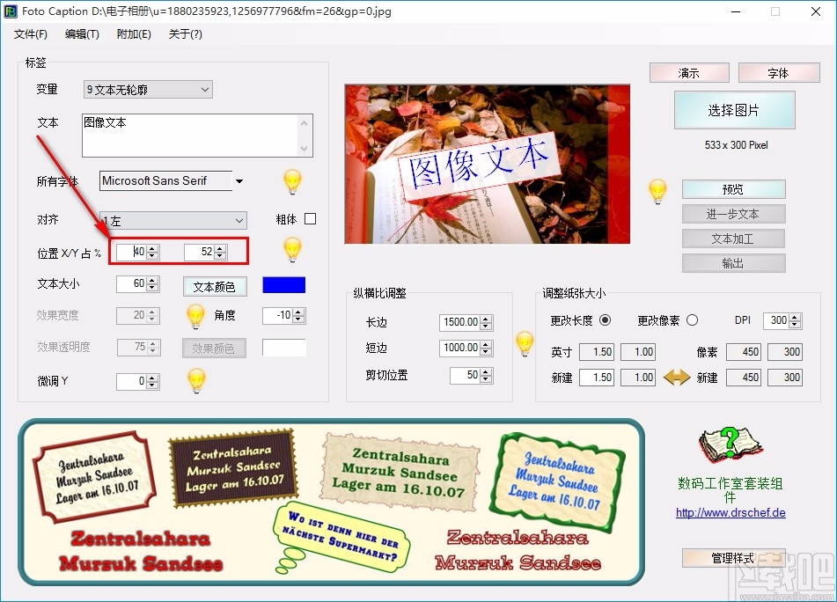Image resolution: width=837 pixels, height=602 pixels.
Task: Open the http://www.drschef.de link
Action: pos(731,513)
